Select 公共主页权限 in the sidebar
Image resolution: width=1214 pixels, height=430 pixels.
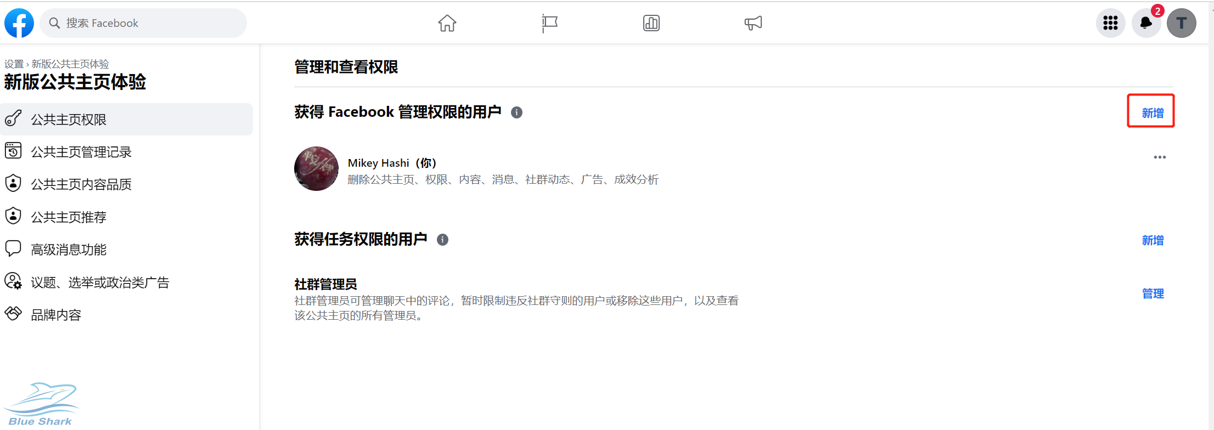126,119
